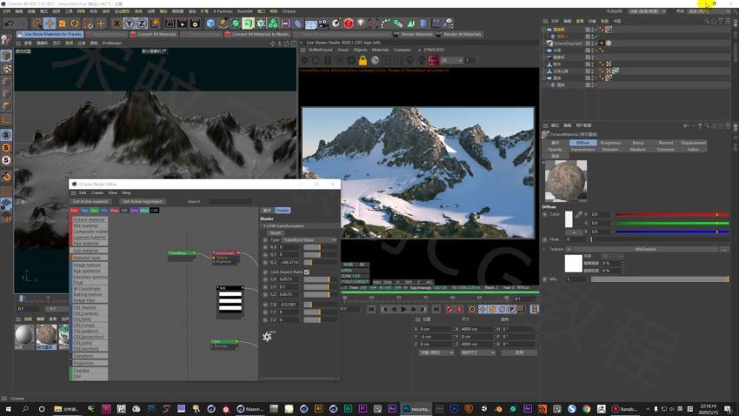Open the MixTexture texture dropdown arrow

[569, 249]
